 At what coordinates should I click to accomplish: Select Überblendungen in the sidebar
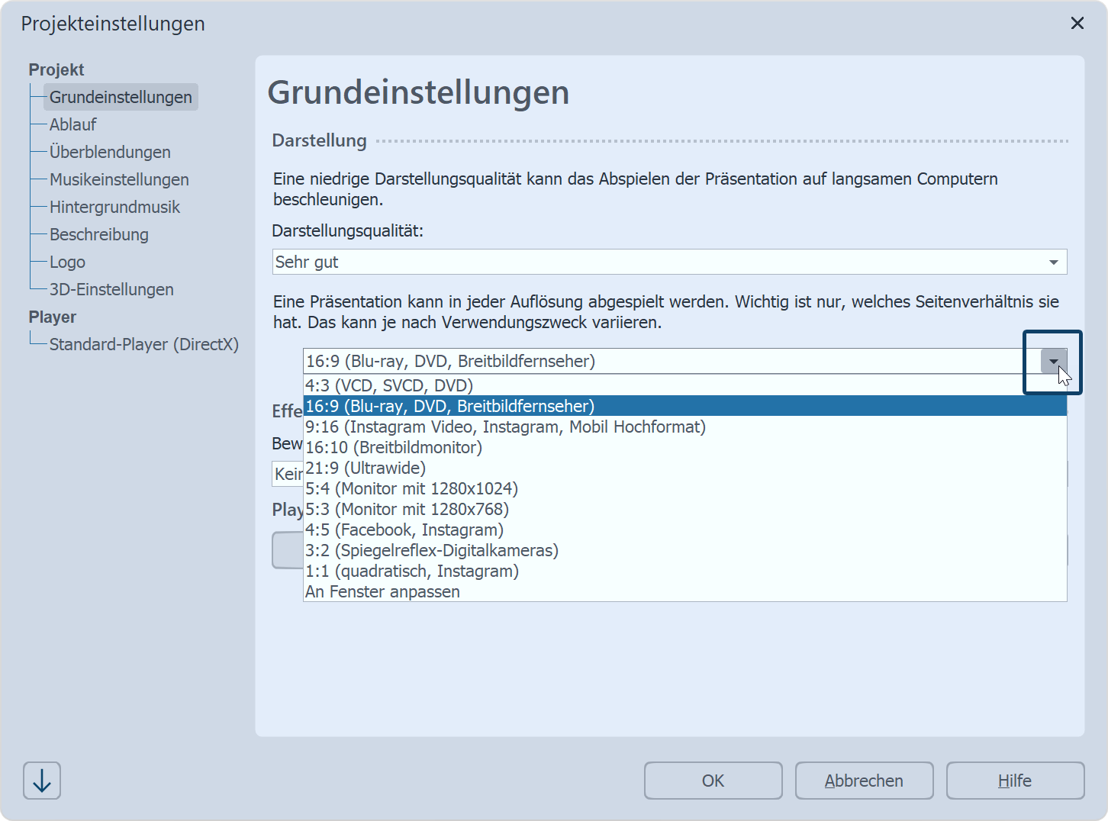110,152
